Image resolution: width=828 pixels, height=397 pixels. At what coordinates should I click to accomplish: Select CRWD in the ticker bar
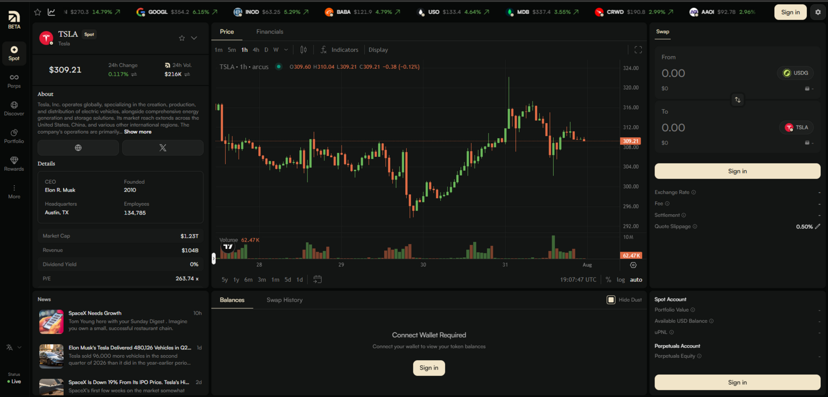click(634, 12)
